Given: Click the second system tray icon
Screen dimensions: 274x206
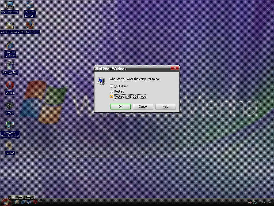Looking at the screenshot, I should point(254,202).
